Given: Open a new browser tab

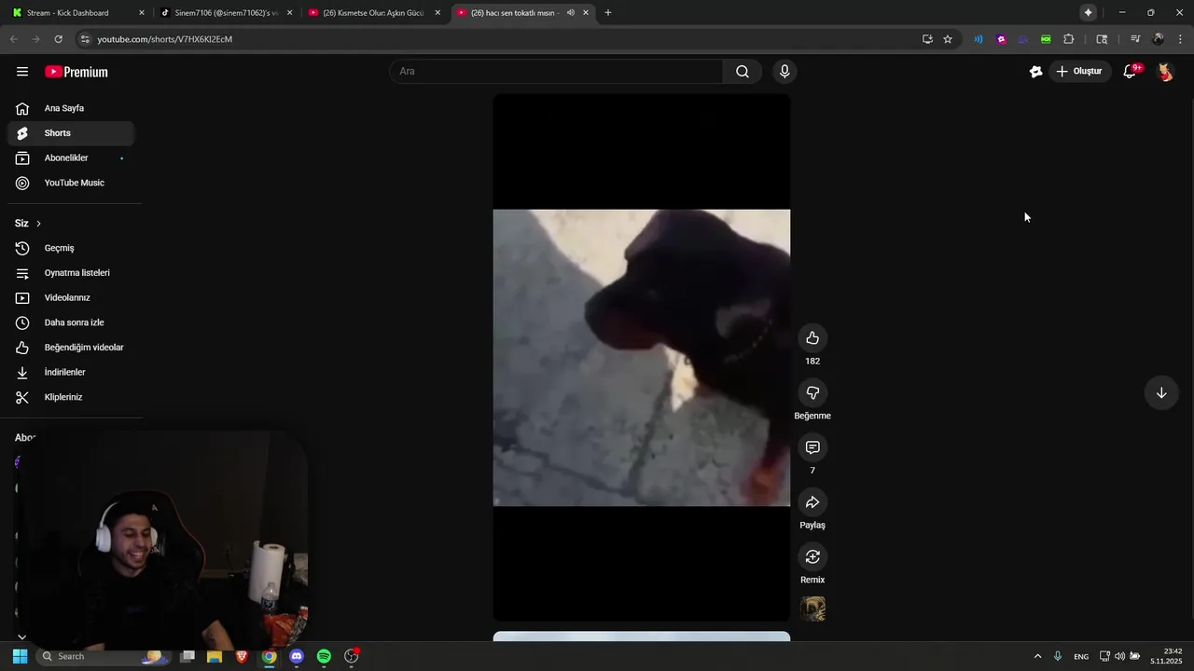Looking at the screenshot, I should tap(608, 13).
